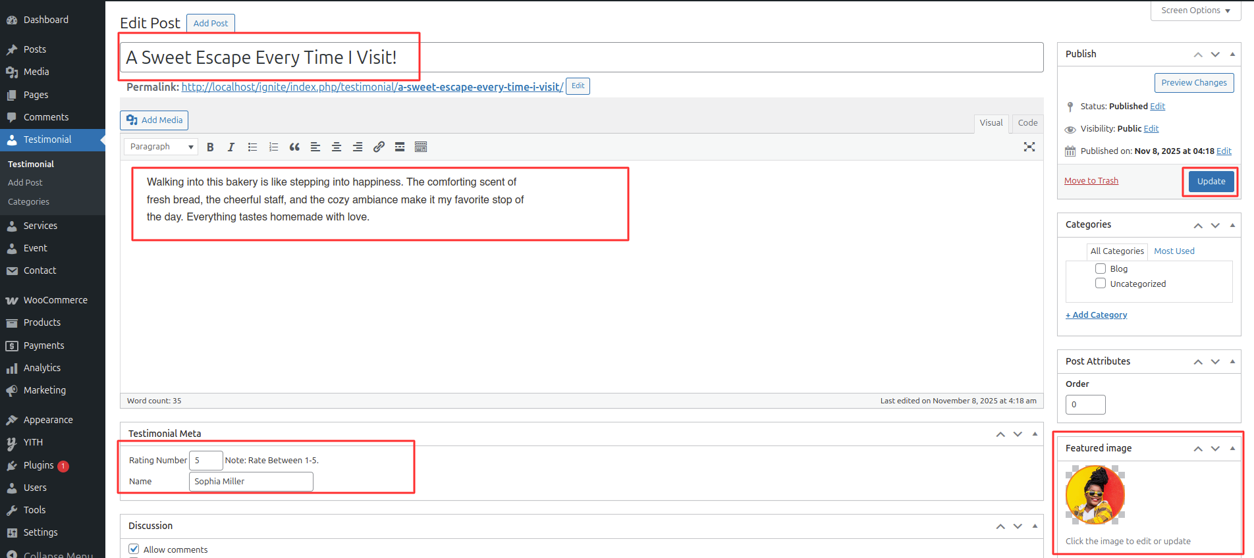Click the Bold formatting icon
The image size is (1254, 558).
pos(210,147)
